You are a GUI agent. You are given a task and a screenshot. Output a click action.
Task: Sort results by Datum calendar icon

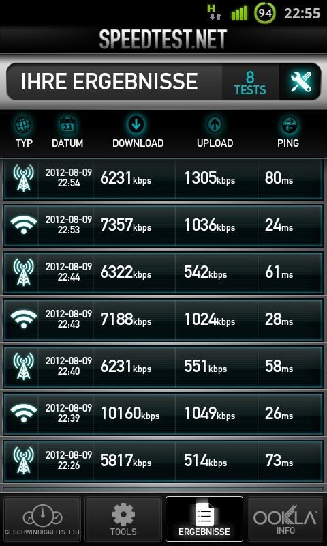click(67, 126)
